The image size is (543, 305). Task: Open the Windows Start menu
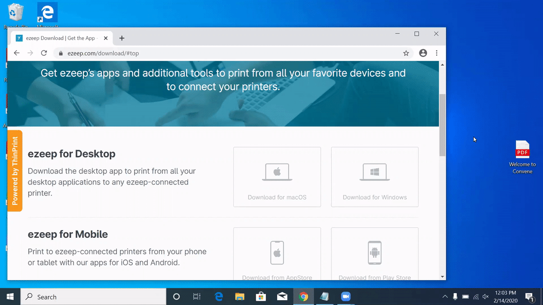[10, 297]
